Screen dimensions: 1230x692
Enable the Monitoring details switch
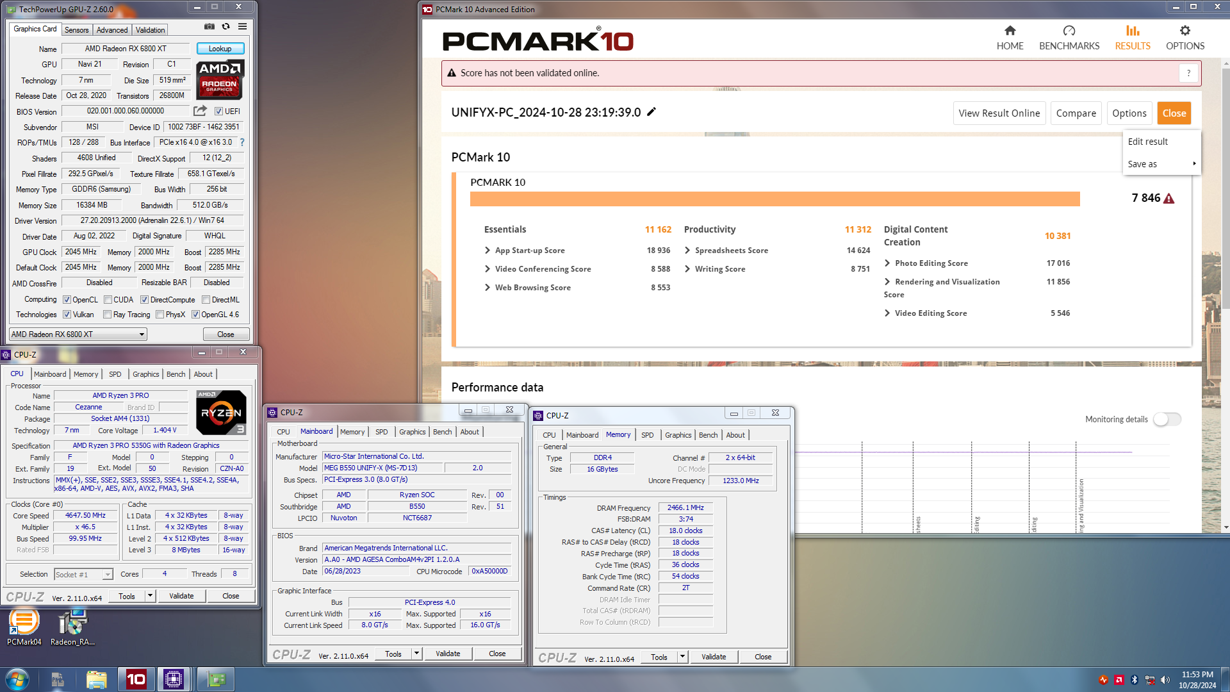1167,419
